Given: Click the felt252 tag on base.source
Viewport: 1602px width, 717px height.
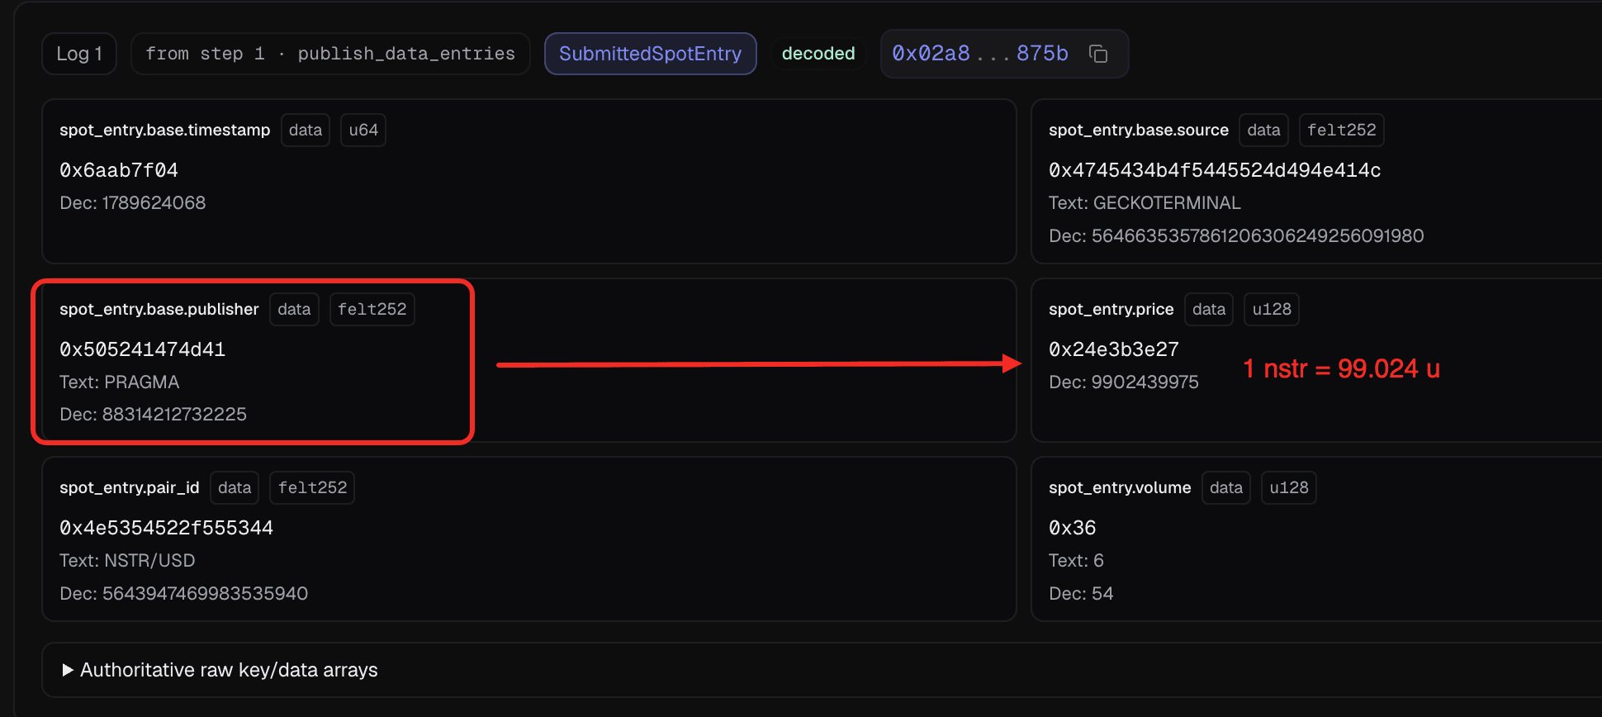Looking at the screenshot, I should tap(1342, 131).
